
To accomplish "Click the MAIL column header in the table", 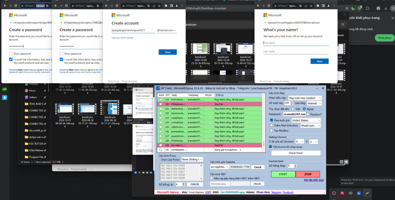I will [x=174, y=95].
